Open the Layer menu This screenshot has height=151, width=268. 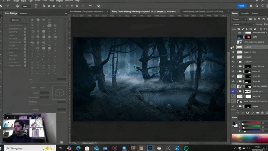pos(23,1)
